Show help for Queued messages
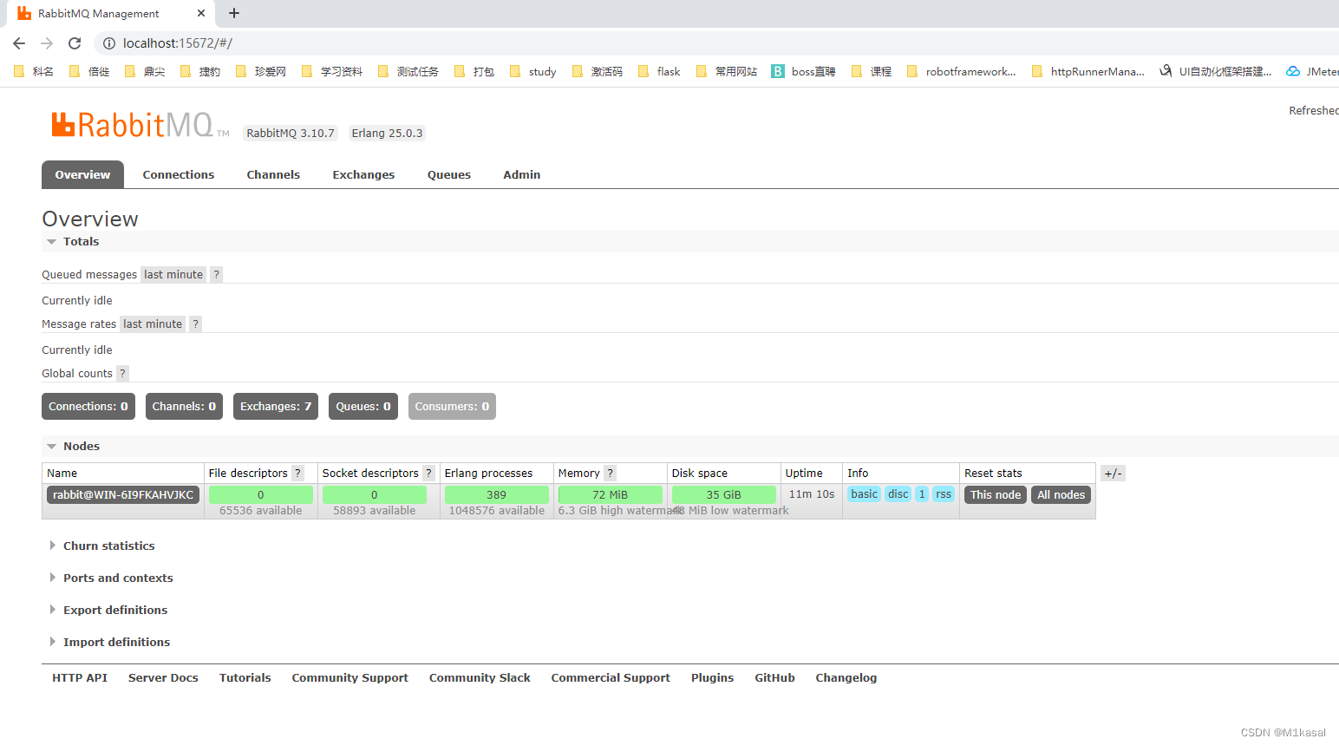The height and width of the screenshot is (745, 1339). pyautogui.click(x=217, y=274)
